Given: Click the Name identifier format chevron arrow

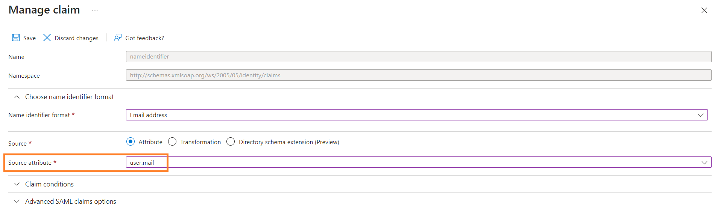Looking at the screenshot, I should tap(700, 115).
